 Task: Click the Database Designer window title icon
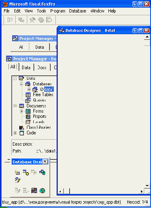pos(62,31)
